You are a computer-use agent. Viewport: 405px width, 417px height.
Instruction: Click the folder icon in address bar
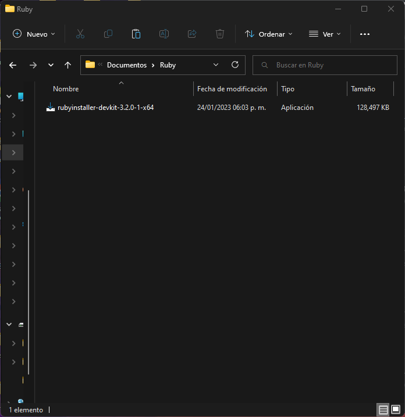click(90, 65)
